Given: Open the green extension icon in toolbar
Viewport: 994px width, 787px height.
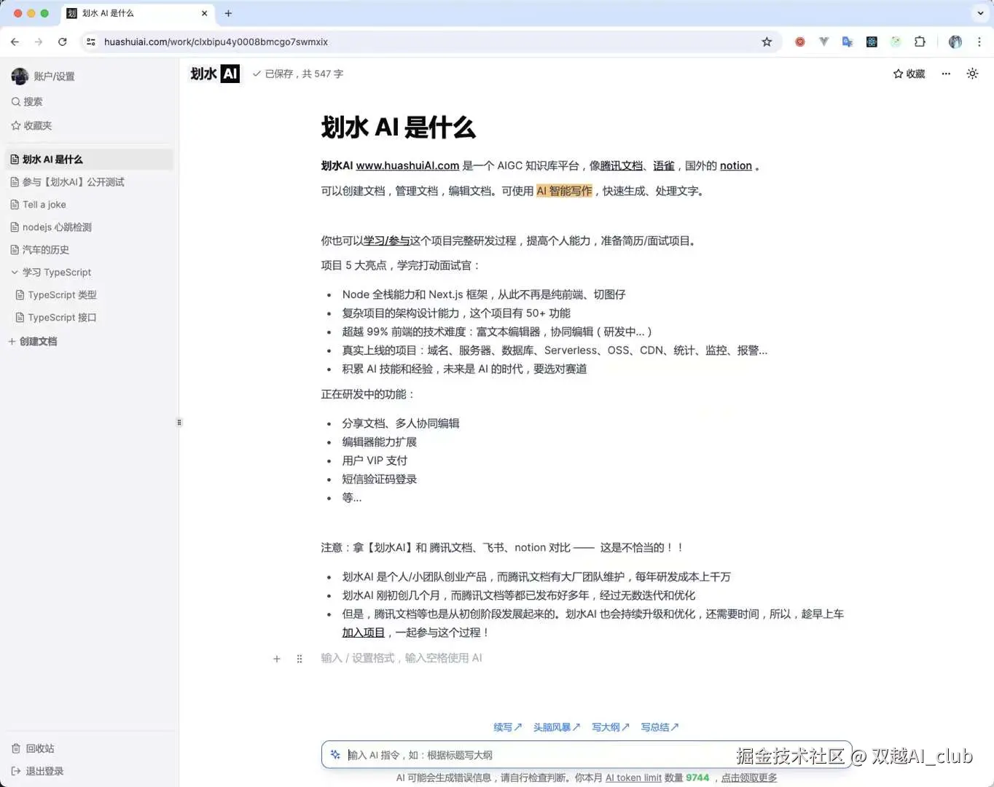Looking at the screenshot, I should coord(896,42).
